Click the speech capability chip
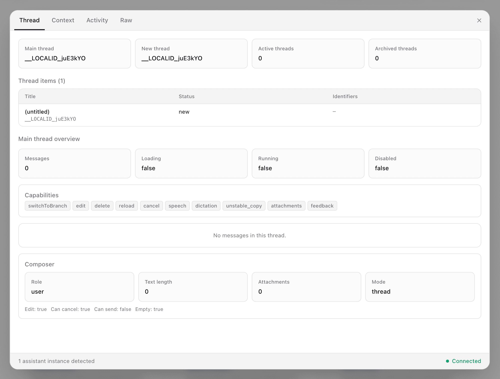Image resolution: width=500 pixels, height=379 pixels. point(177,206)
